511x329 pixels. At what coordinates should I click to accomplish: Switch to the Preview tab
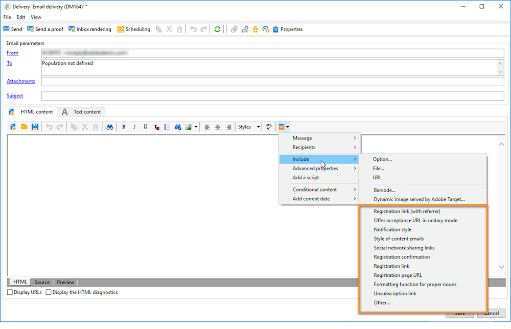65,282
